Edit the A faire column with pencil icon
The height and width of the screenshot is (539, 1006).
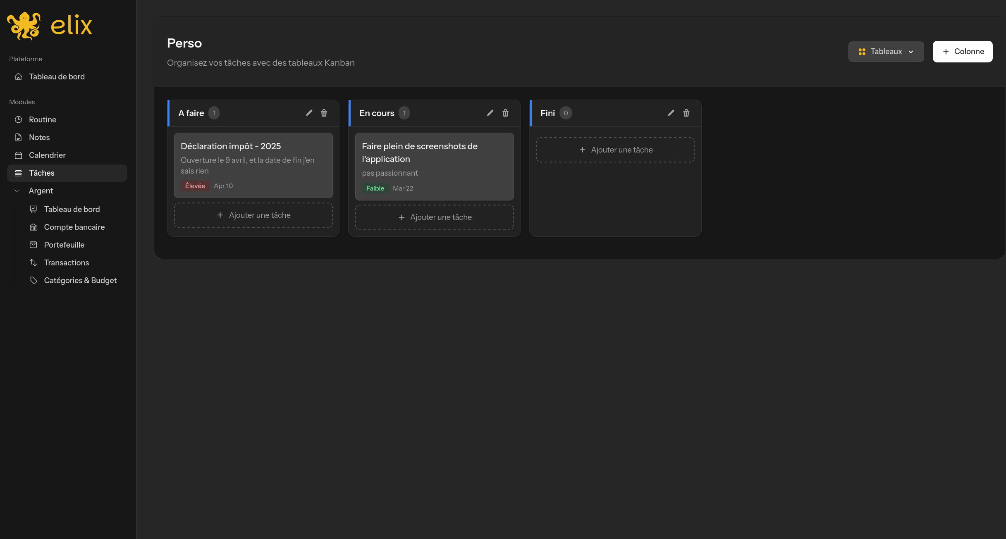tap(309, 112)
